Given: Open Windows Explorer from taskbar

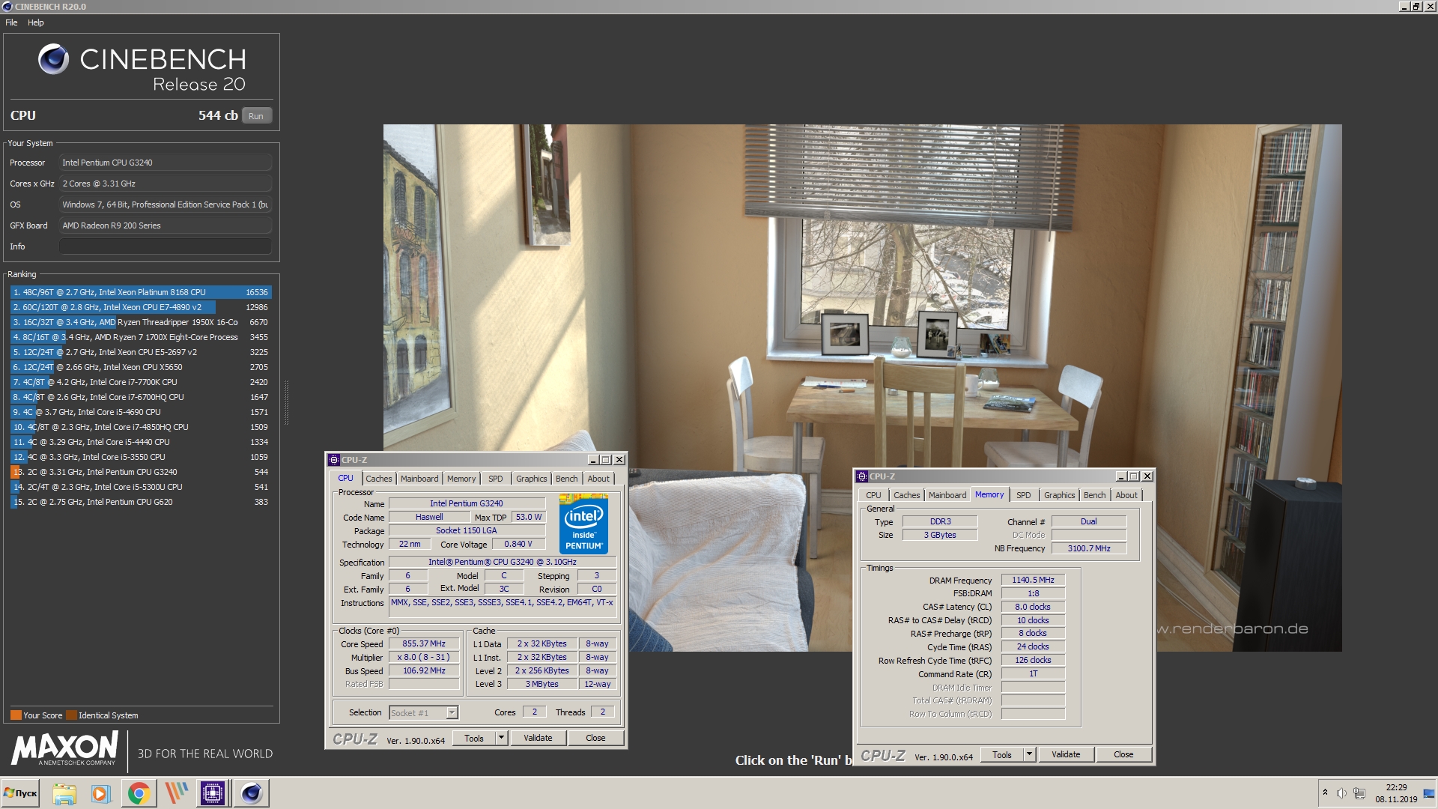Looking at the screenshot, I should click(x=64, y=793).
